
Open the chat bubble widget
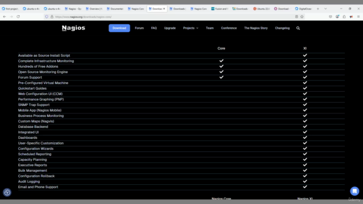(354, 191)
